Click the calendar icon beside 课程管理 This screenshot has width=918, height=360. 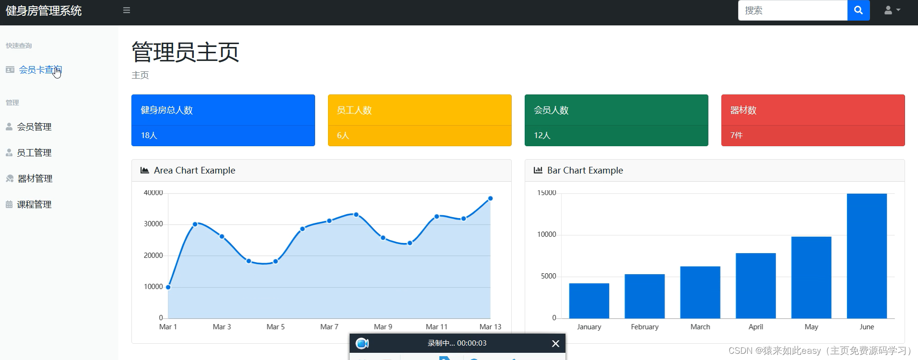point(9,204)
